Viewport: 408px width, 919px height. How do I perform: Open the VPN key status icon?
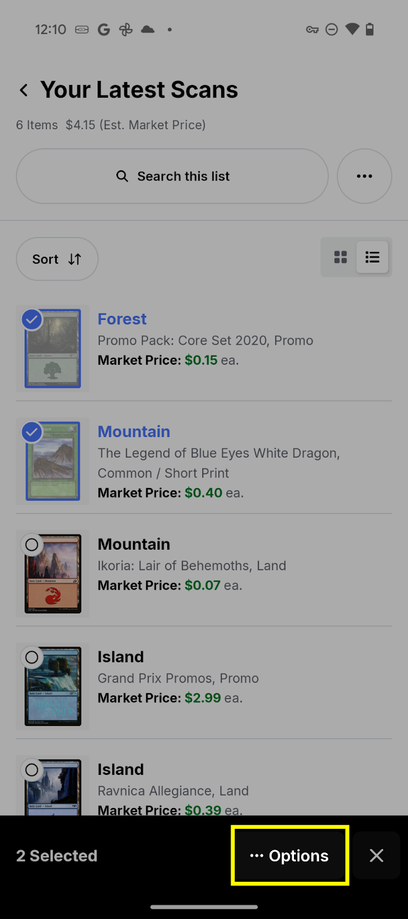click(312, 29)
